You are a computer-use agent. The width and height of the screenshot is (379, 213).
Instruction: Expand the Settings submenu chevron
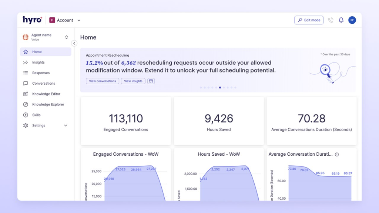[66, 125]
